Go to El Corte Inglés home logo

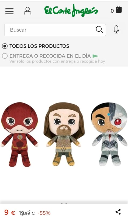click(x=71, y=11)
